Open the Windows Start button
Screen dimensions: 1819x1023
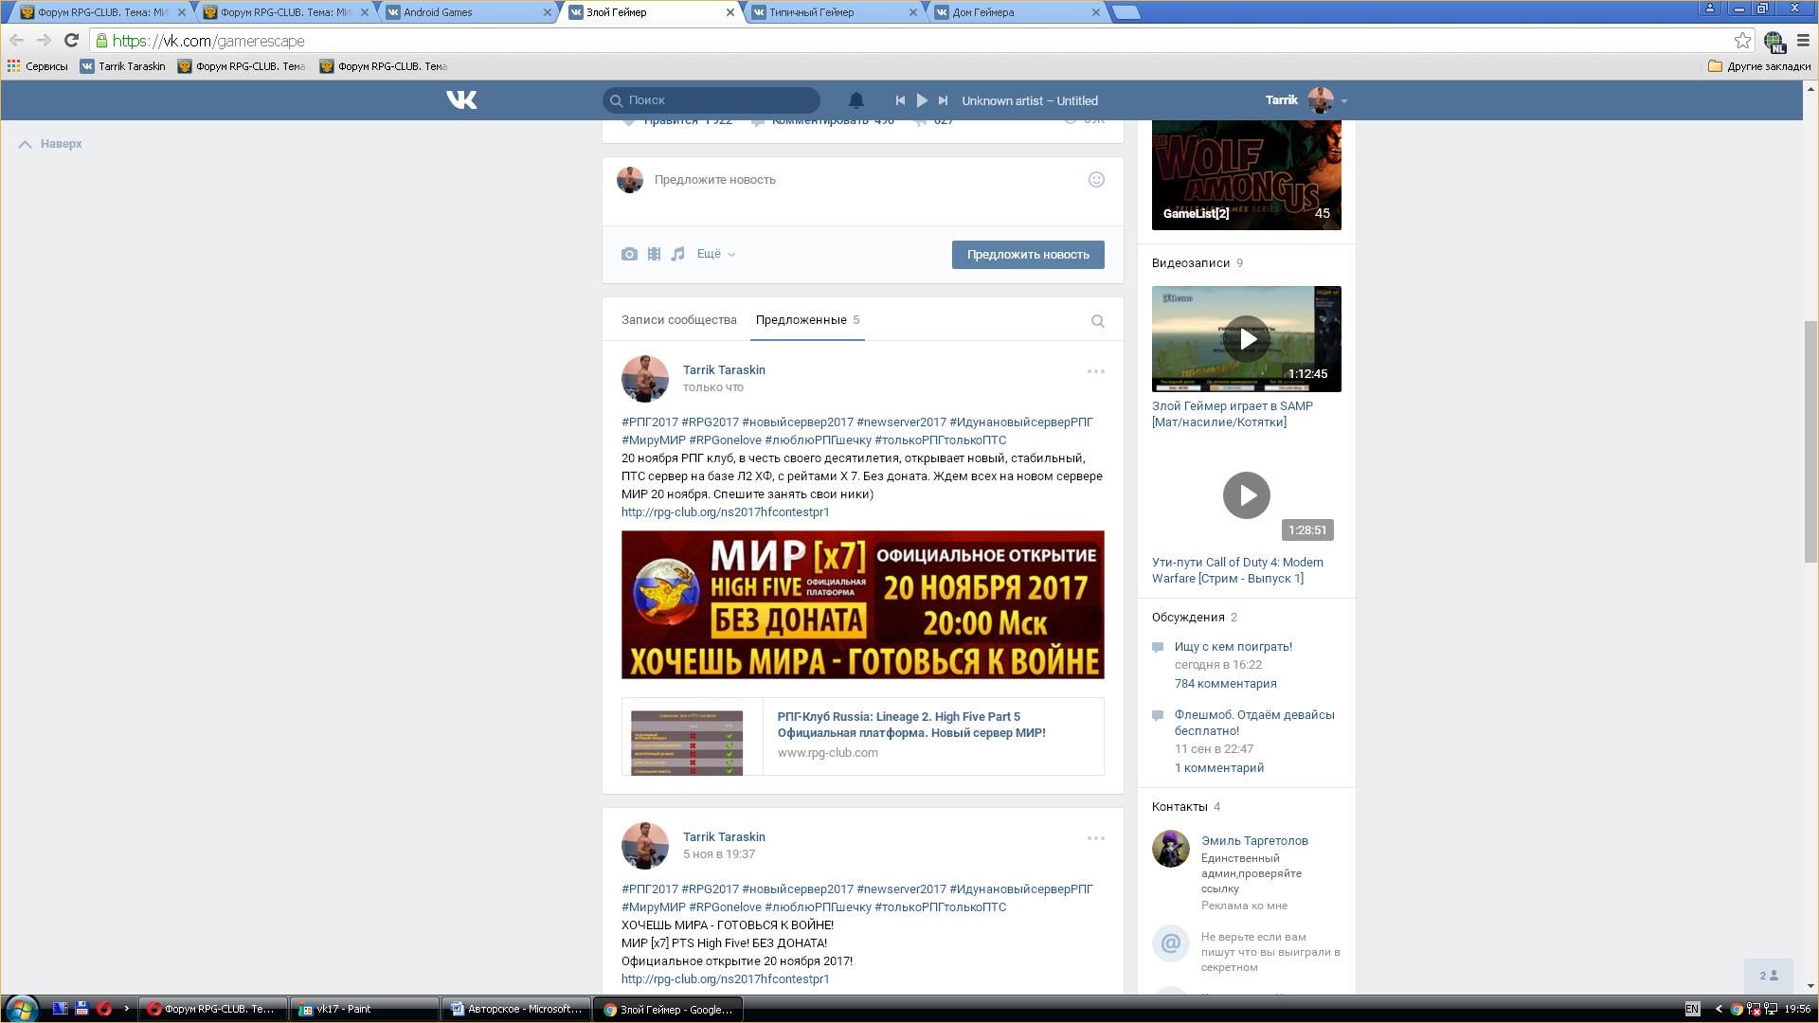[21, 1009]
